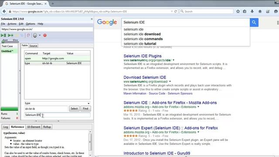Go back in browser

(4, 11)
